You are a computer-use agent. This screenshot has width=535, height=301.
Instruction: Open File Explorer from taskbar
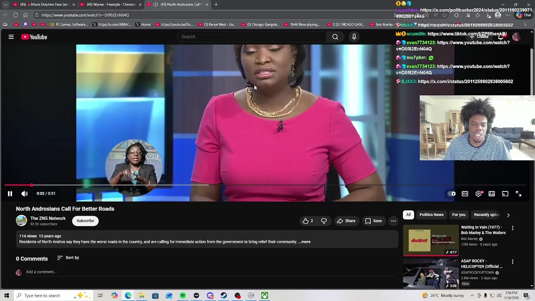coord(142,296)
